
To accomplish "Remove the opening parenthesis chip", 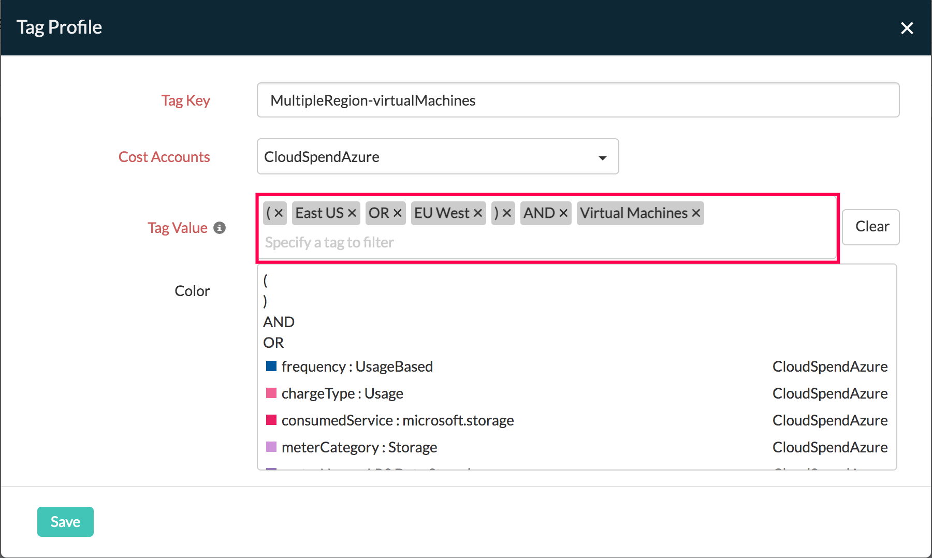I will point(279,213).
